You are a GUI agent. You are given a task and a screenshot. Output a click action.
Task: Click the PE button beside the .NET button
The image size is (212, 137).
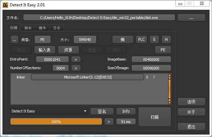click(x=163, y=50)
